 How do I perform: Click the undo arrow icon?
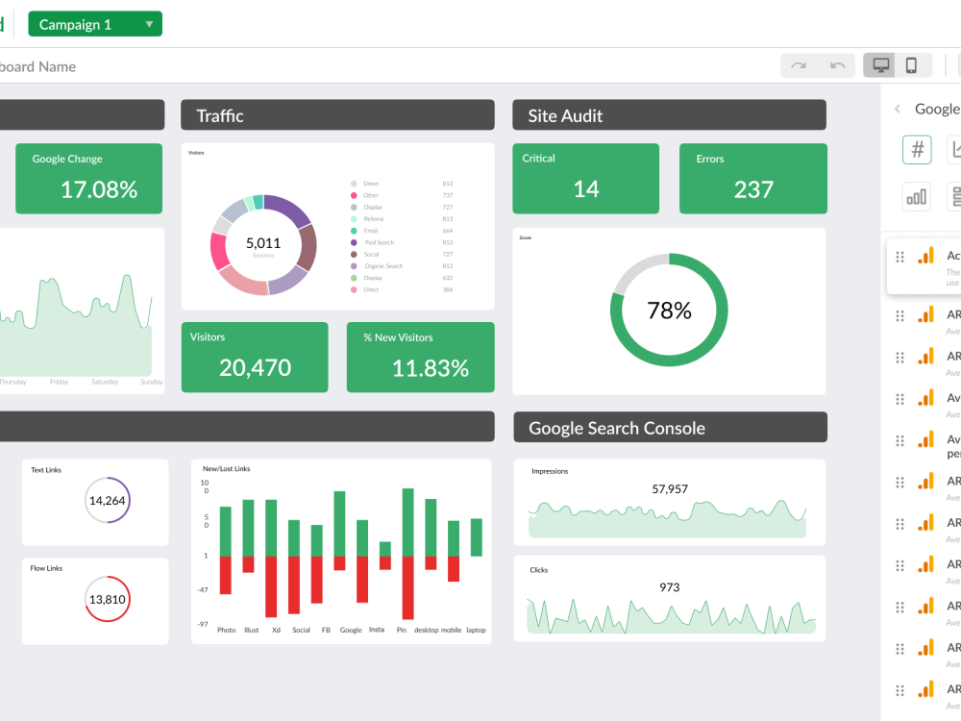(x=837, y=65)
